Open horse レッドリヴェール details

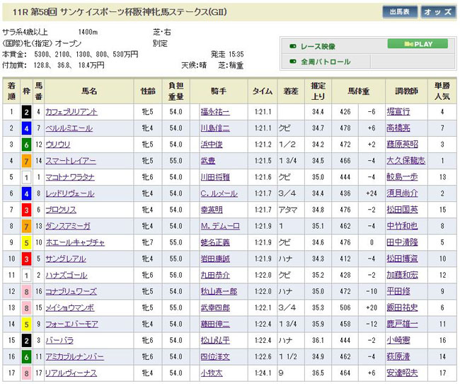click(69, 193)
